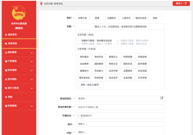Open 两制 in the sidebar

(x=19, y=97)
